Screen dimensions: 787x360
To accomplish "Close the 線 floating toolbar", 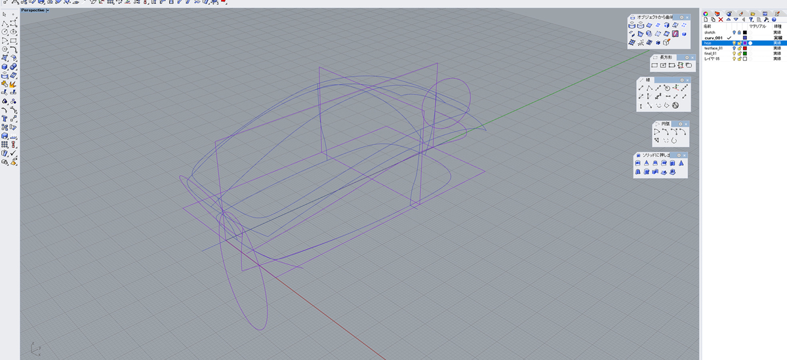I will [x=687, y=80].
